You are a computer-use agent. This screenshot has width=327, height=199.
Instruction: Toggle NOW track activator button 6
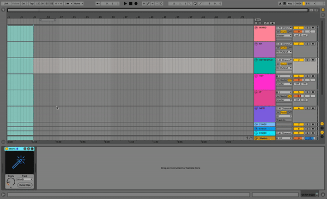299,108
